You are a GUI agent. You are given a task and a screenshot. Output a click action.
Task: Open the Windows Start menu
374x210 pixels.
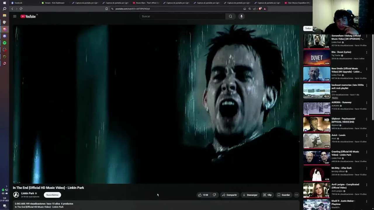coord(4,3)
